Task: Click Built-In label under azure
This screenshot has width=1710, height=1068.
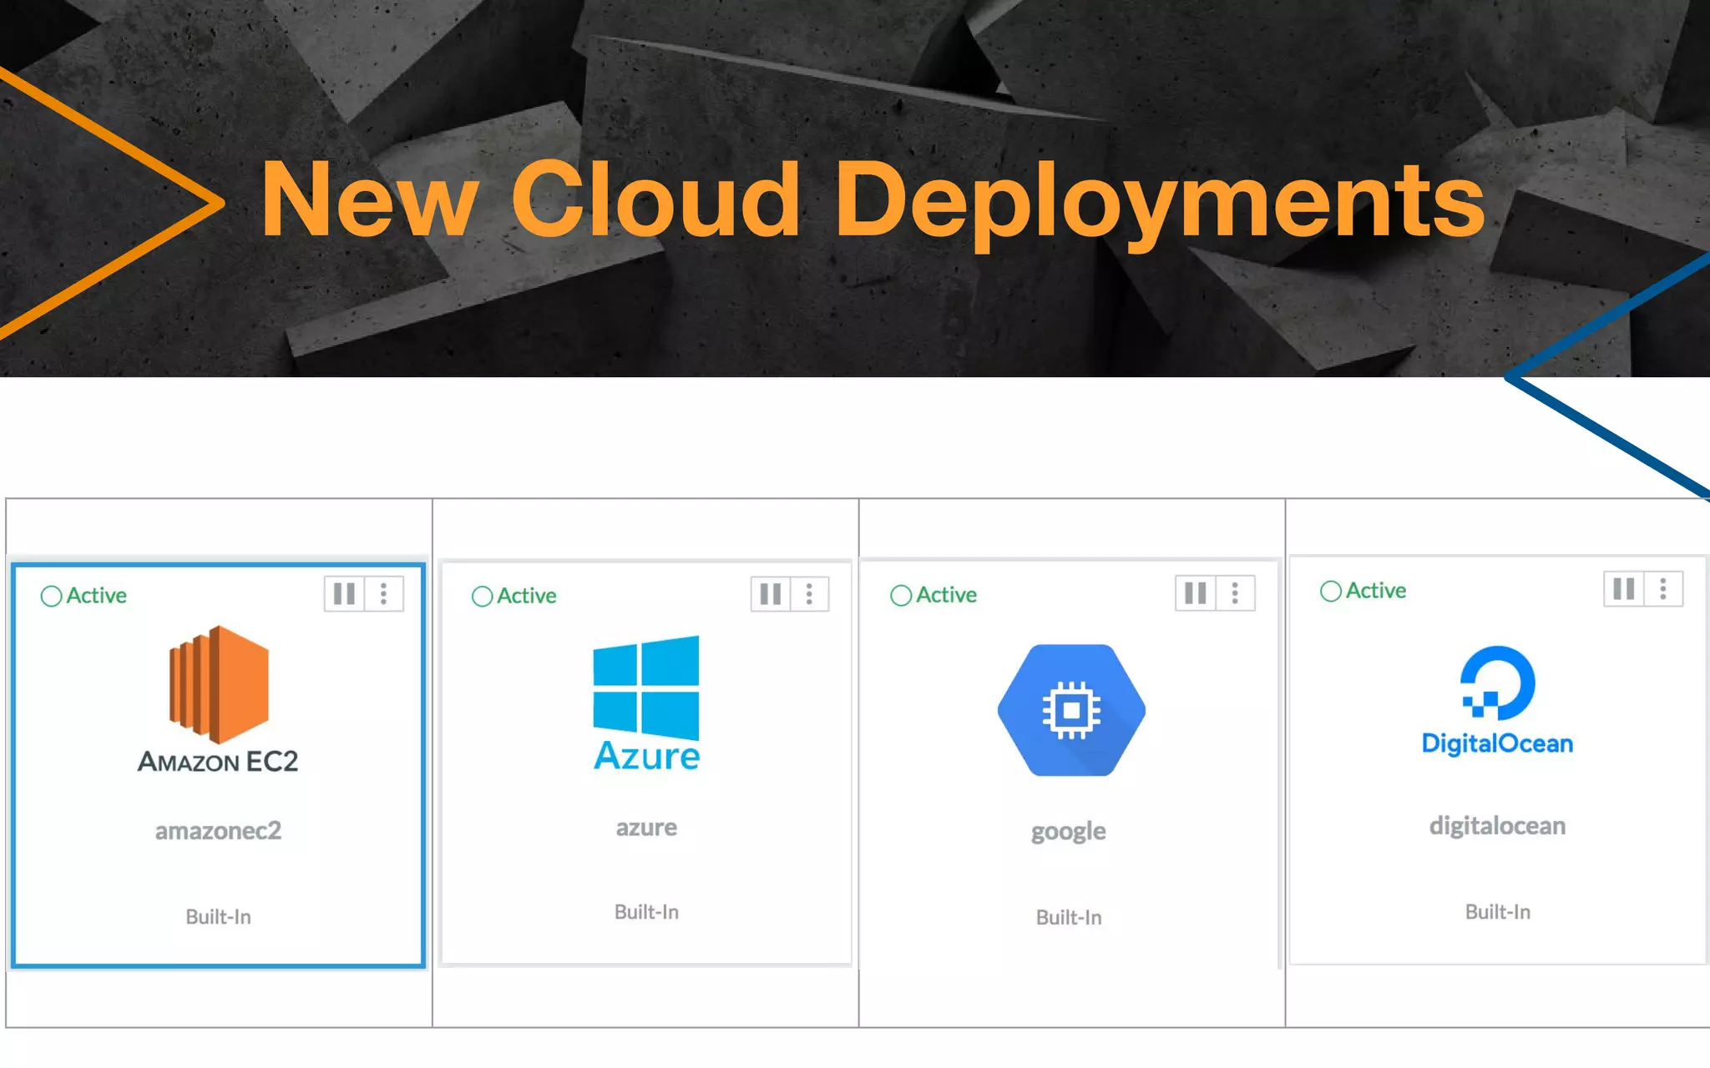Action: tap(646, 911)
